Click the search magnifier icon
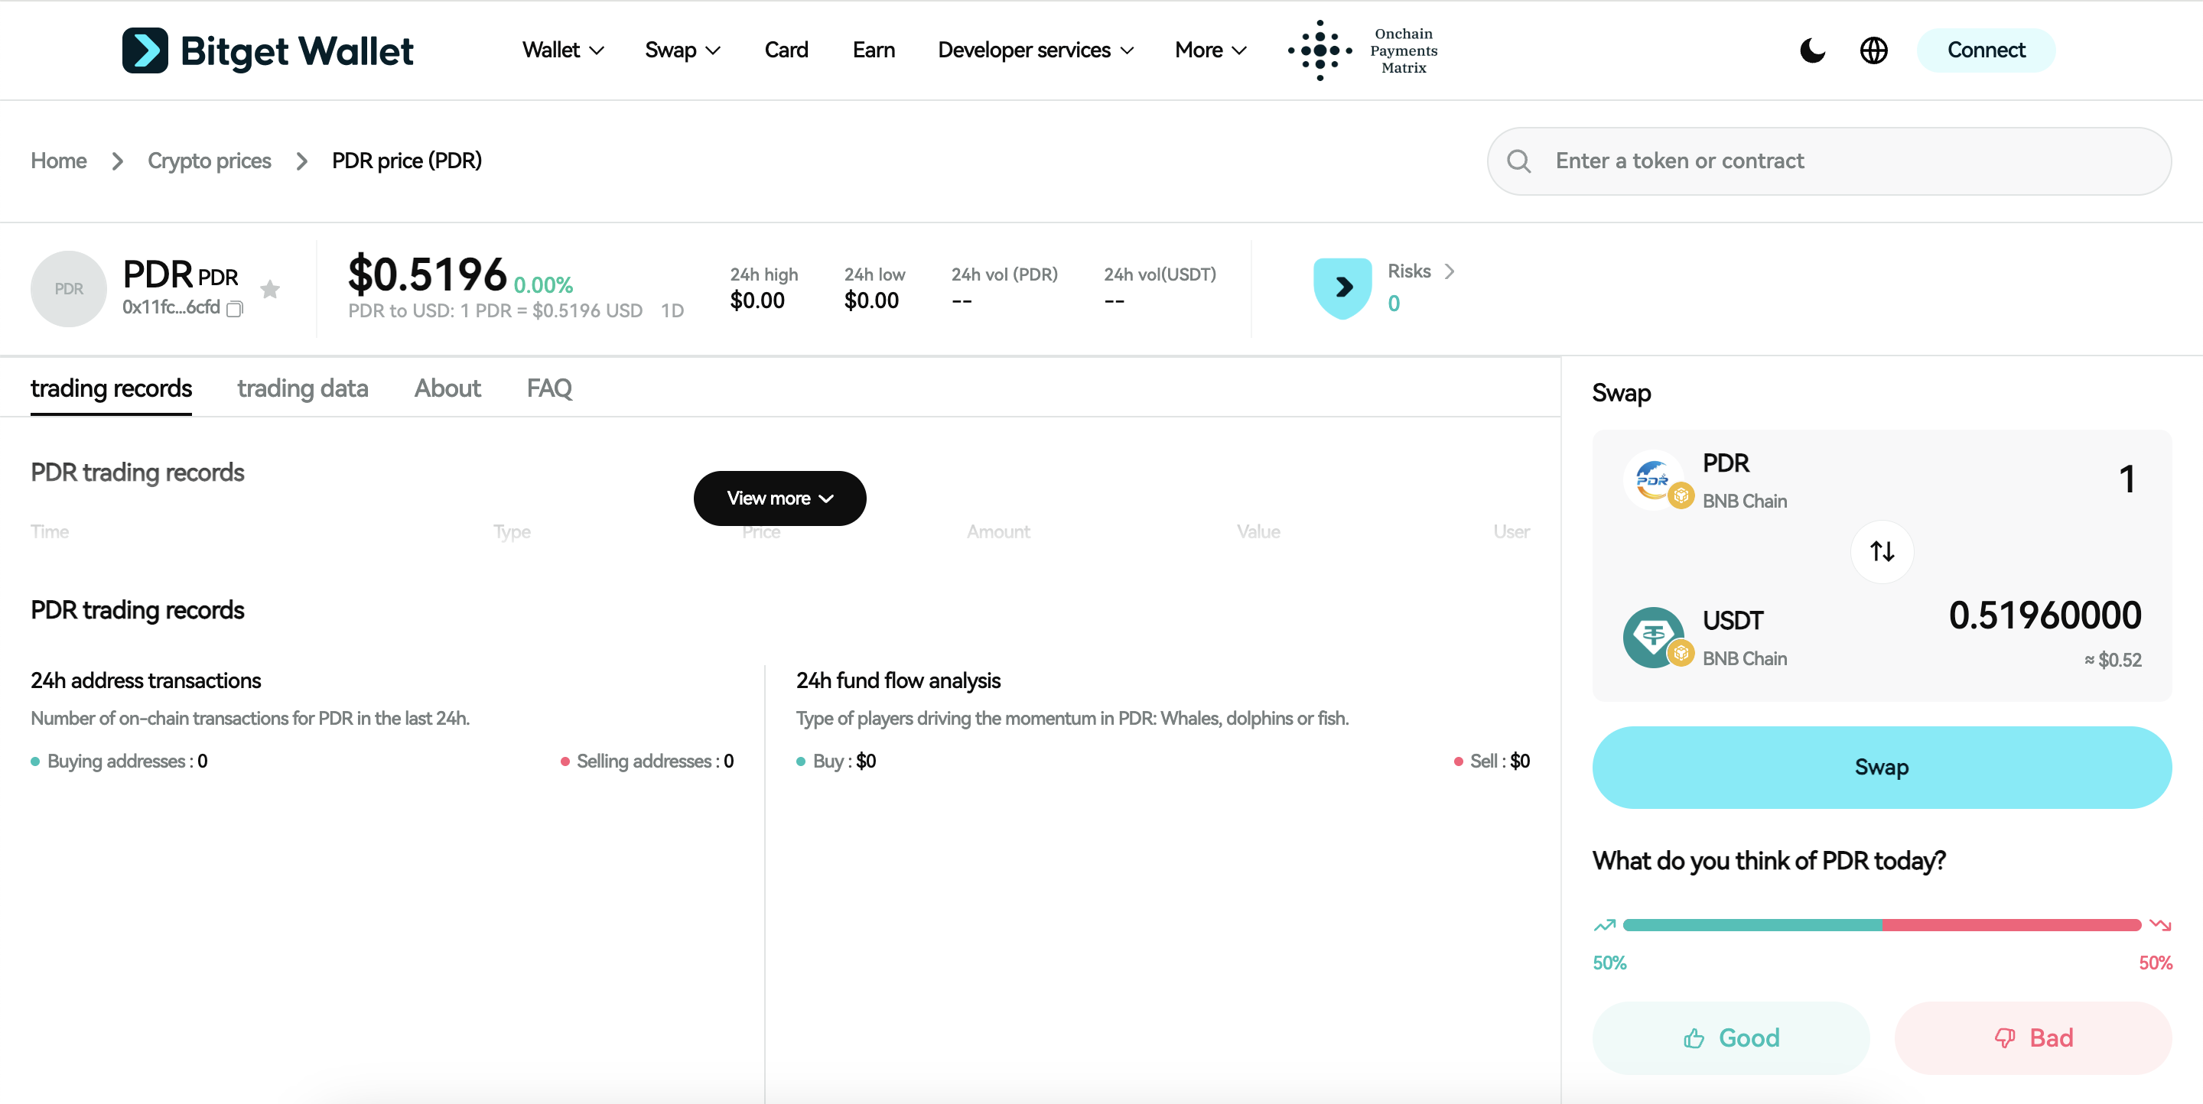The width and height of the screenshot is (2203, 1104). click(x=1520, y=161)
